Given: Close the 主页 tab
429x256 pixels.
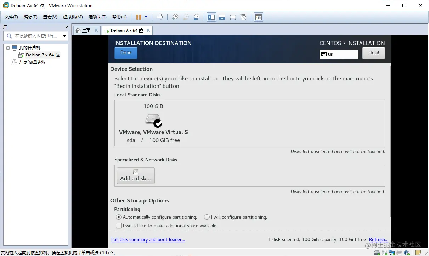Looking at the screenshot, I should coord(96,30).
